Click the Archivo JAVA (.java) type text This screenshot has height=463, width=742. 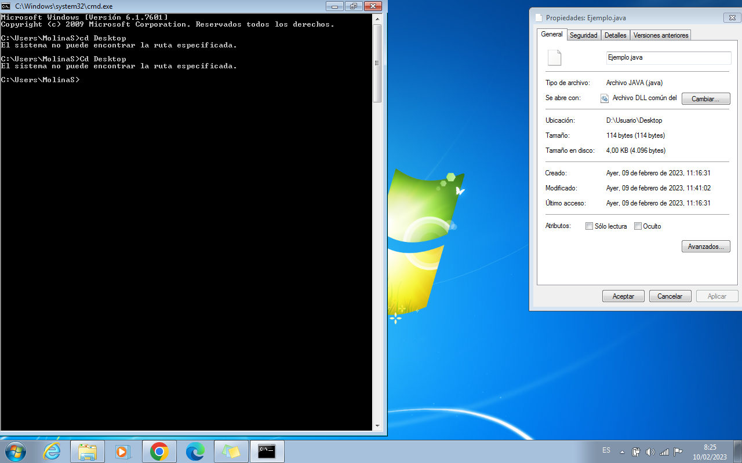tap(634, 83)
